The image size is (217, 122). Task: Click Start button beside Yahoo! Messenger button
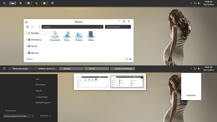tap(4, 69)
